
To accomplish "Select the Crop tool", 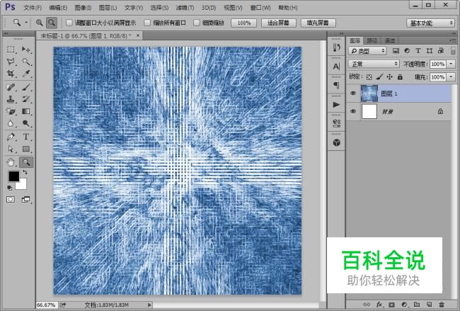I will (11, 74).
